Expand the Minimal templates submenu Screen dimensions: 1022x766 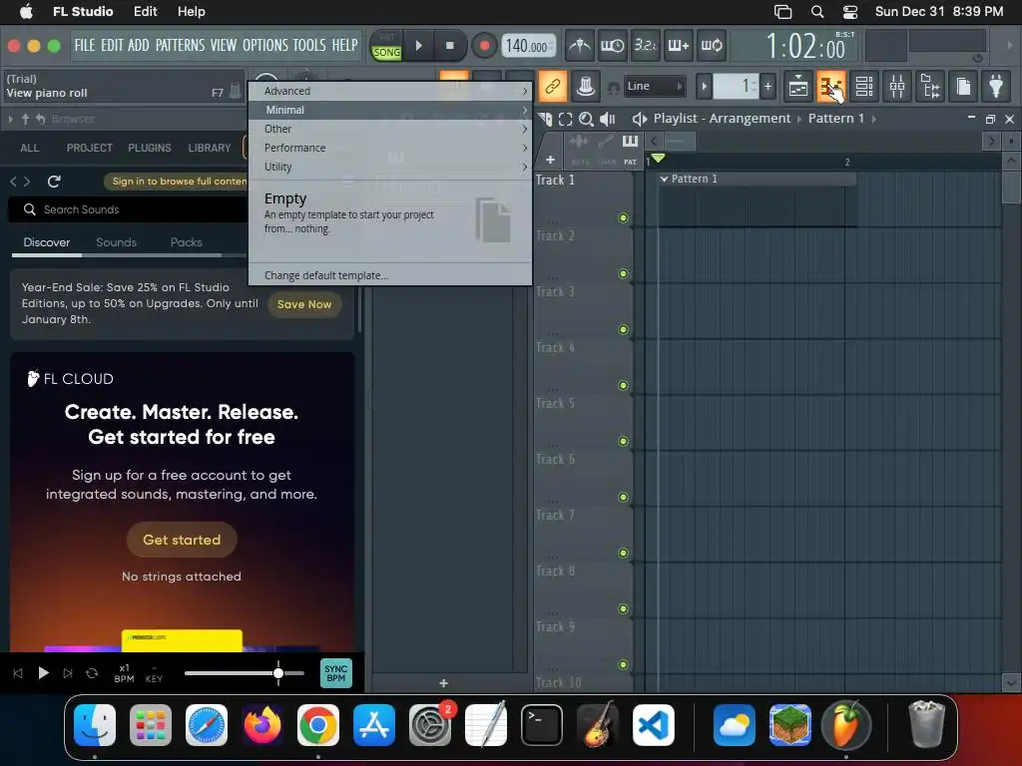coord(390,110)
